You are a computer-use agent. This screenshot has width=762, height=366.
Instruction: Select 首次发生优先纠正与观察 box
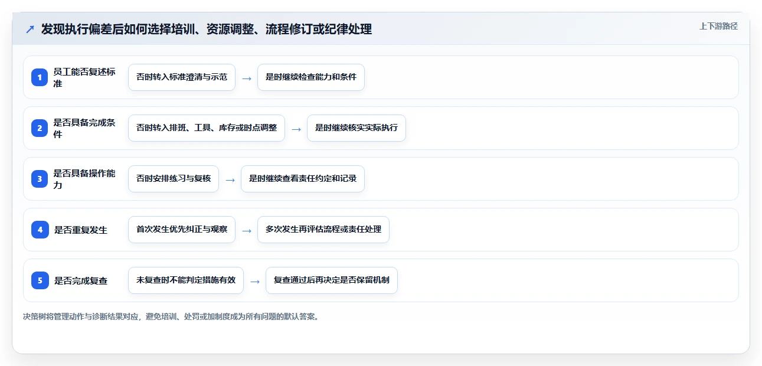(182, 230)
